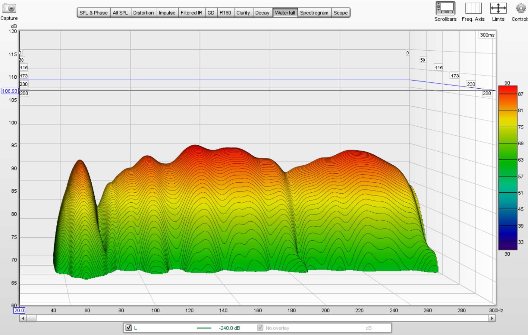
Task: Toggle the Scrollbars icon
Action: click(445, 8)
